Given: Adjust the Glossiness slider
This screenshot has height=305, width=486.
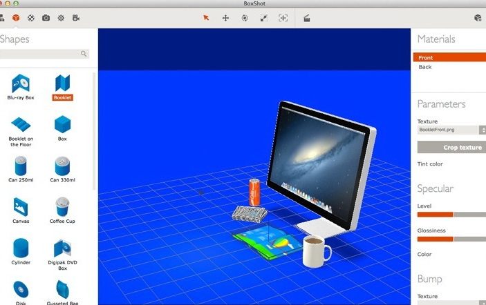Looking at the screenshot, I should (x=451, y=239).
